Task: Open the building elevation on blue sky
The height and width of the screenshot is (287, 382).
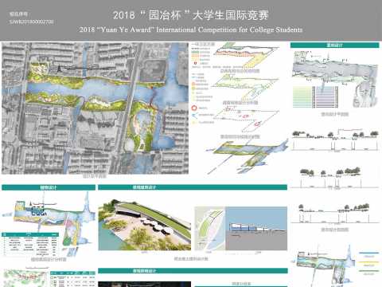Action: tap(256, 229)
